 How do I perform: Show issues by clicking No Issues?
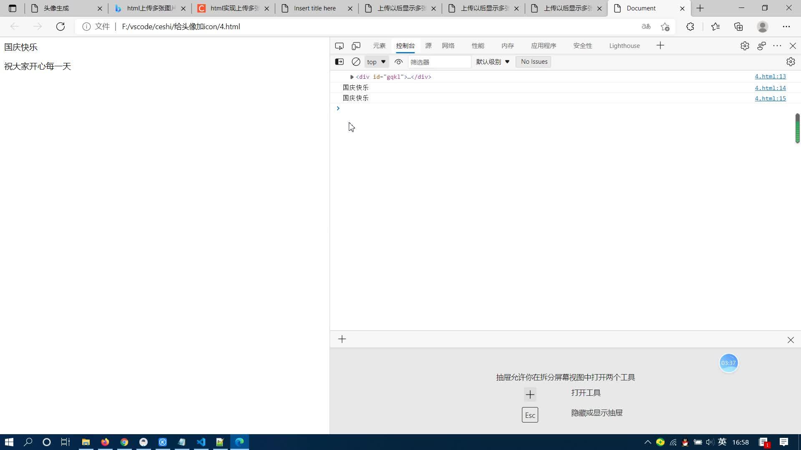533,62
